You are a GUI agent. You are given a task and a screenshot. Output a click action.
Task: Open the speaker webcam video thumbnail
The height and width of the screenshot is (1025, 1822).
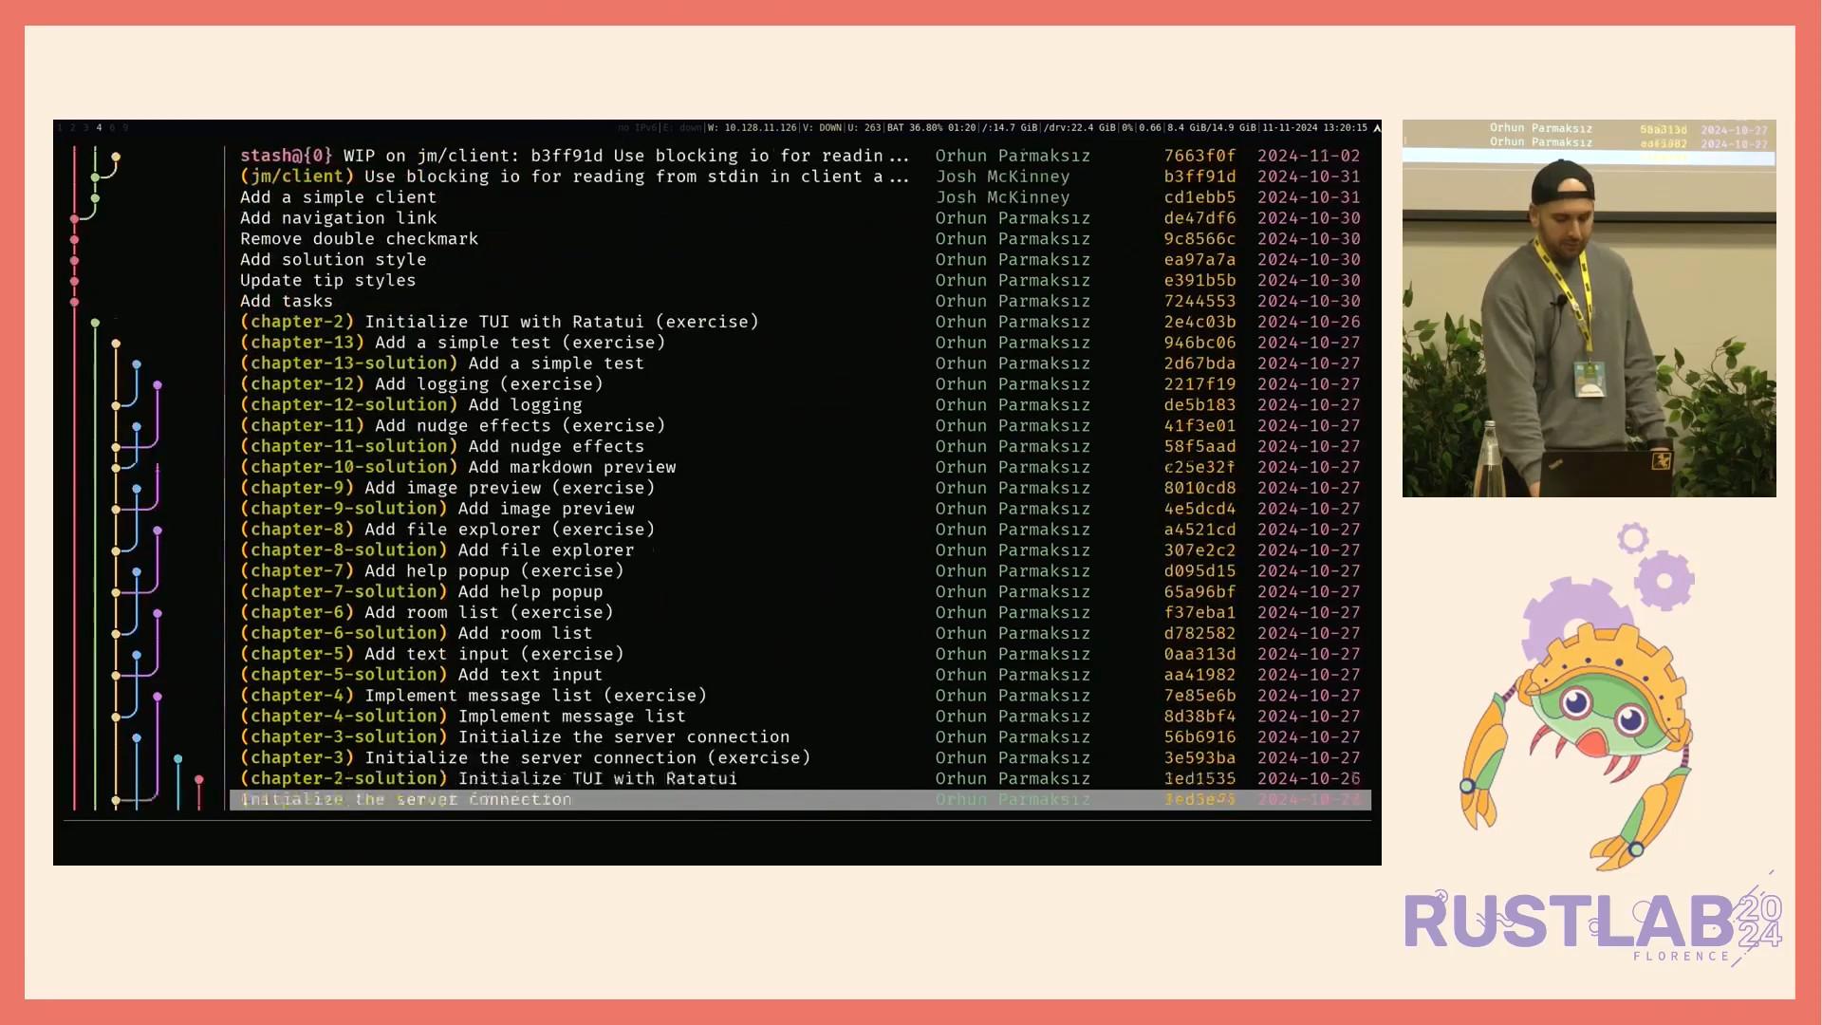click(x=1589, y=308)
